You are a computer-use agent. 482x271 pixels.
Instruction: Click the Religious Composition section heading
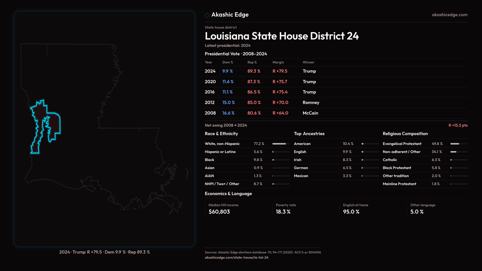point(405,134)
